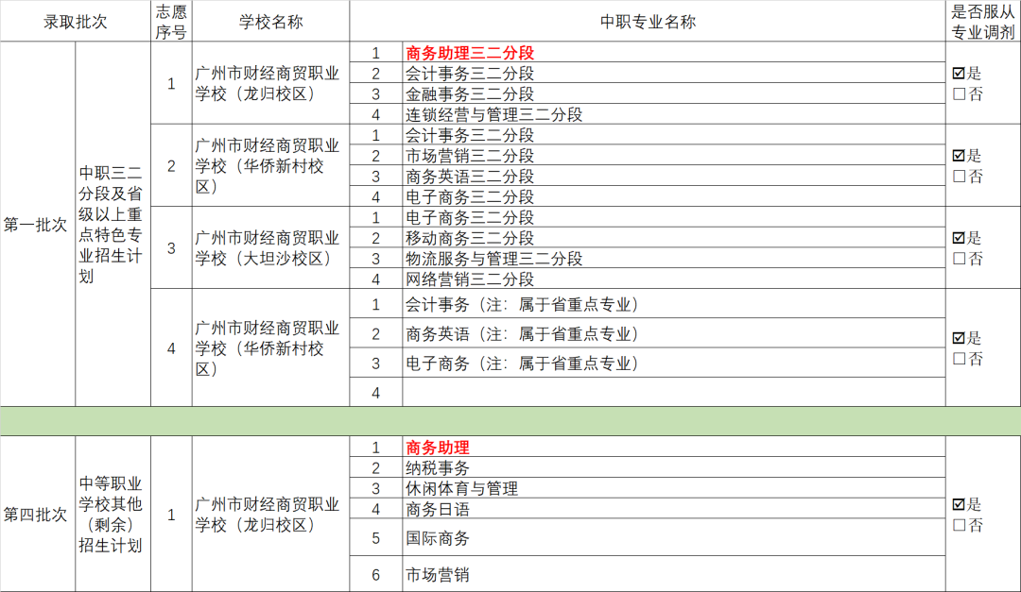Uncheck the 是 box in the 第四批次 row
Image resolution: width=1021 pixels, height=592 pixels.
point(960,505)
